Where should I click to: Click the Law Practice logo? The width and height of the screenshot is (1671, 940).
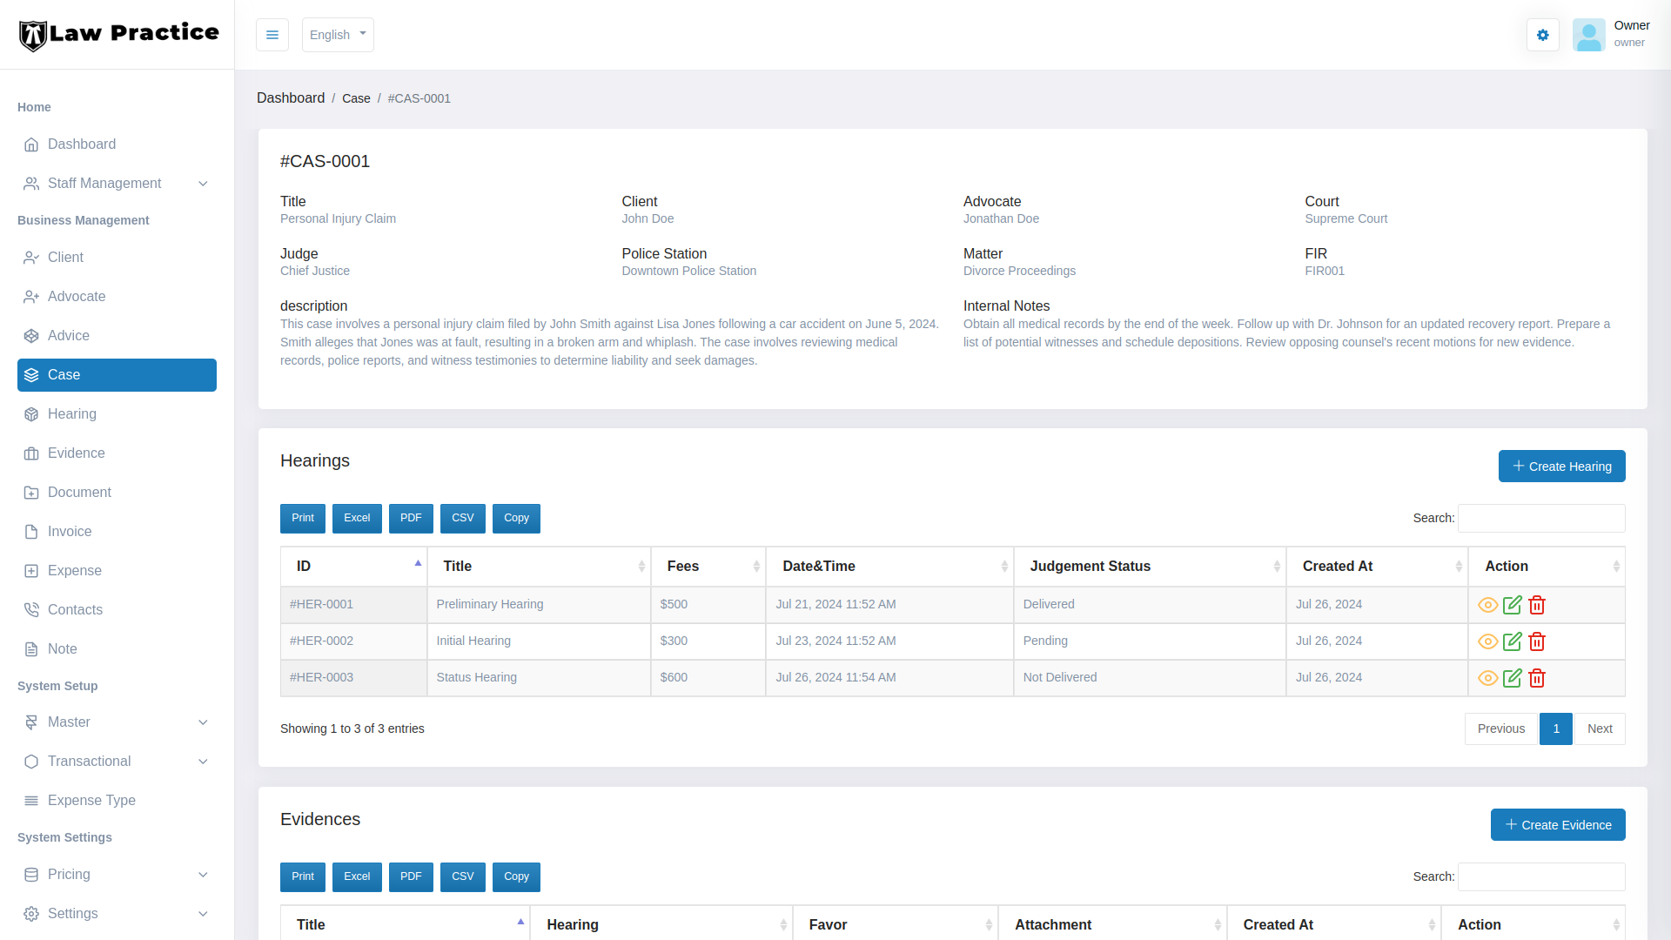(118, 34)
